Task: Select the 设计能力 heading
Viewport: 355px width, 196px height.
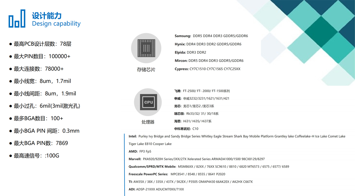Action: [x=47, y=15]
